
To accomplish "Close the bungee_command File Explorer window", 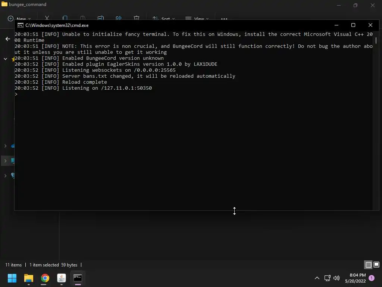I will point(373,5).
